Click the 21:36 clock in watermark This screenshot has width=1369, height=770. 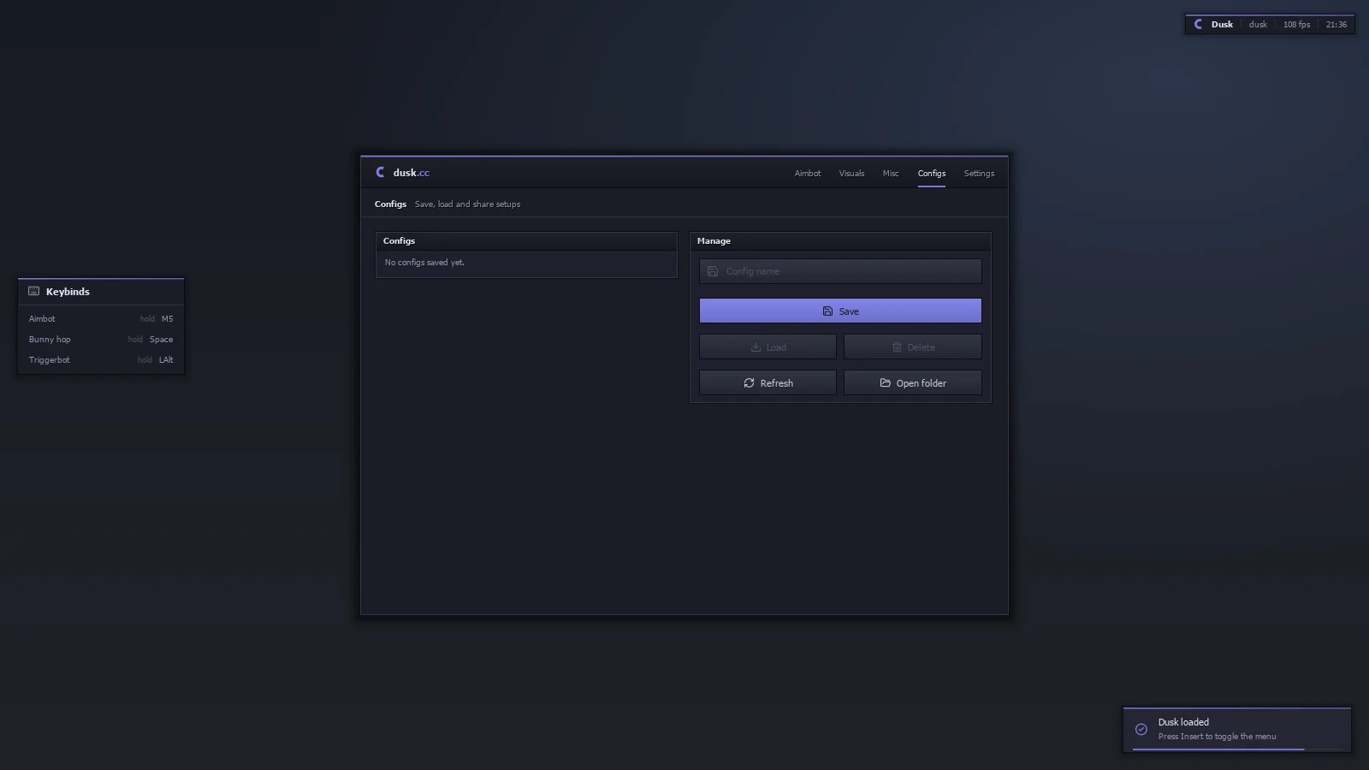coord(1336,24)
